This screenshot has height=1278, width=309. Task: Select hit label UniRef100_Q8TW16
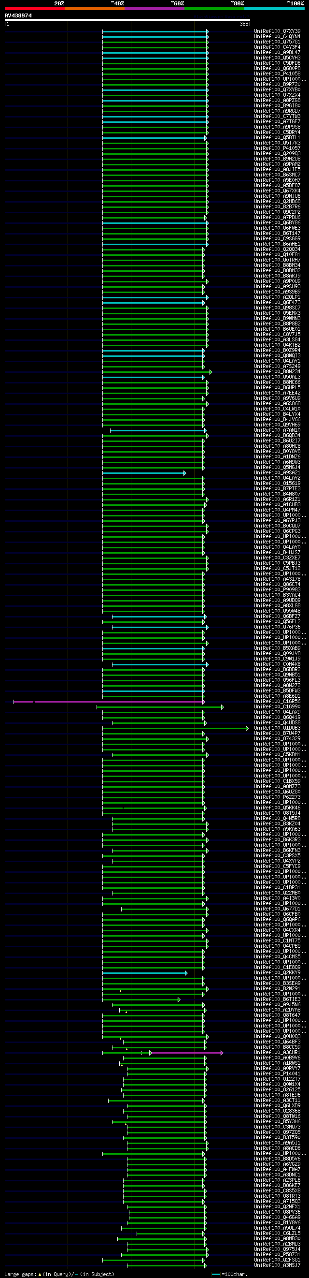point(277,1117)
